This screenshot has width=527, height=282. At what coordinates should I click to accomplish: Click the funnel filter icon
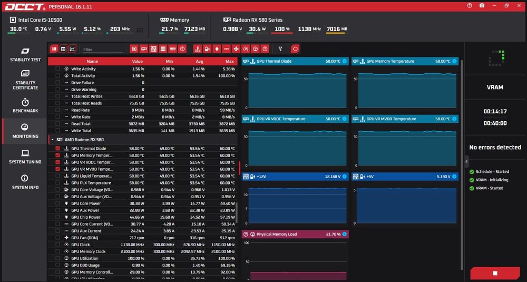point(280,49)
